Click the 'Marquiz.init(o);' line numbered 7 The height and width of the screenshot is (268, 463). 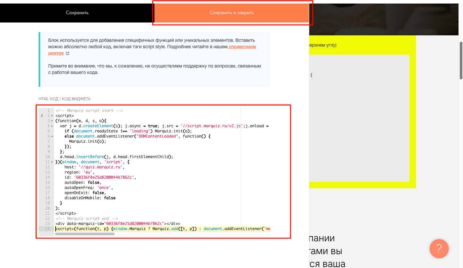tap(88, 141)
